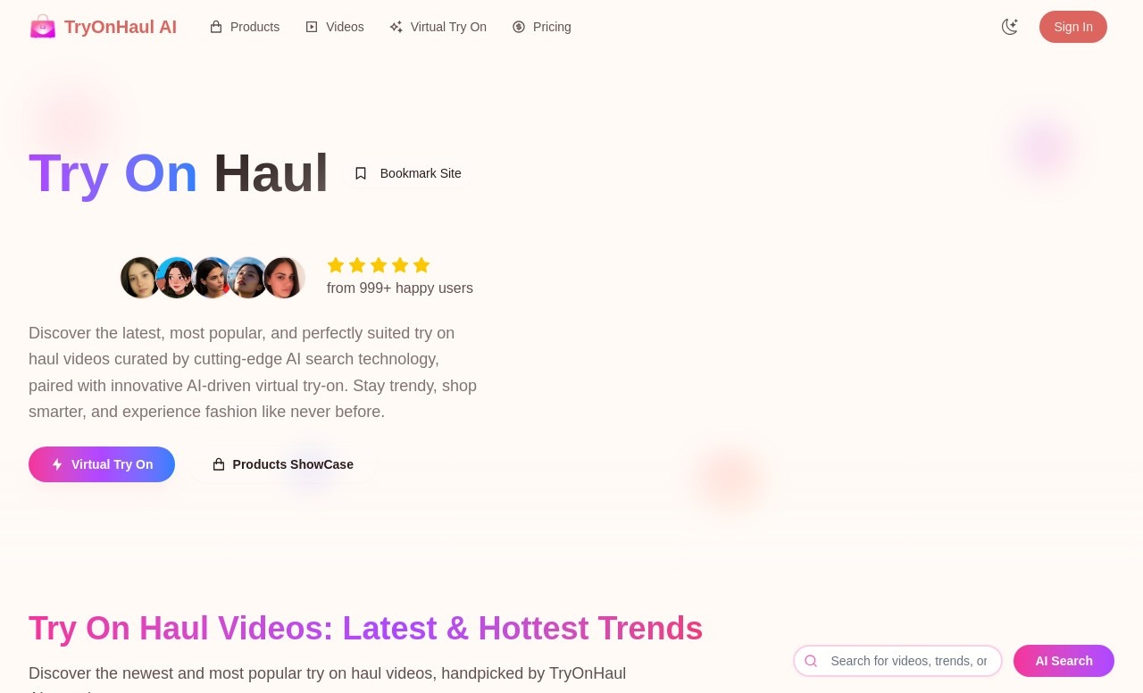1143x693 pixels.
Task: Click the 'from 999+ happy users' text
Action: click(x=400, y=288)
